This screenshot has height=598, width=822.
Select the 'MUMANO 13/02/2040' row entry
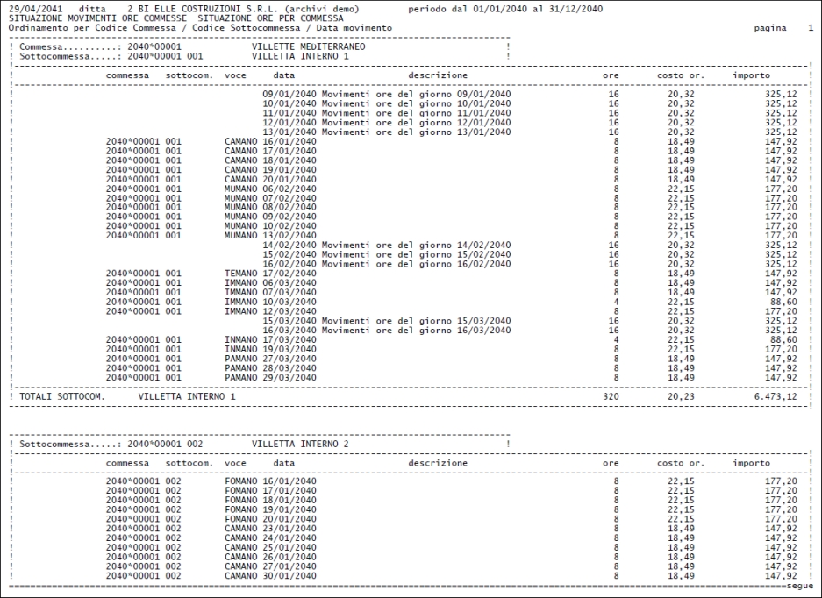[270, 235]
